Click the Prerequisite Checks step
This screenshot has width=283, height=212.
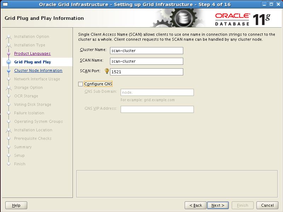33,138
